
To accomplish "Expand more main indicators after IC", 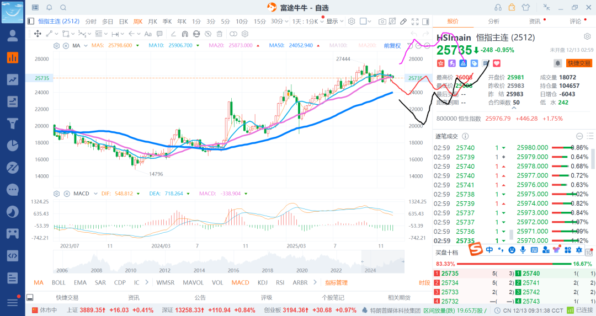I will 146,282.
